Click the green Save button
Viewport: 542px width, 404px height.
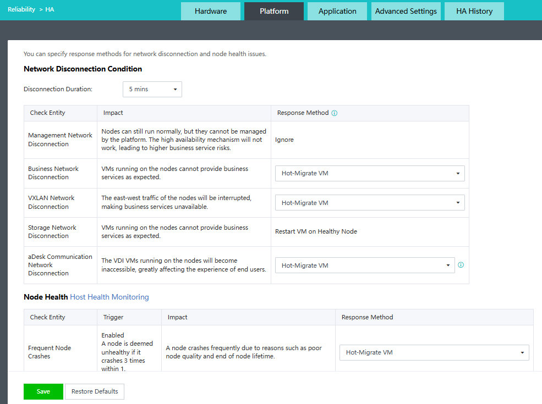[x=43, y=391]
